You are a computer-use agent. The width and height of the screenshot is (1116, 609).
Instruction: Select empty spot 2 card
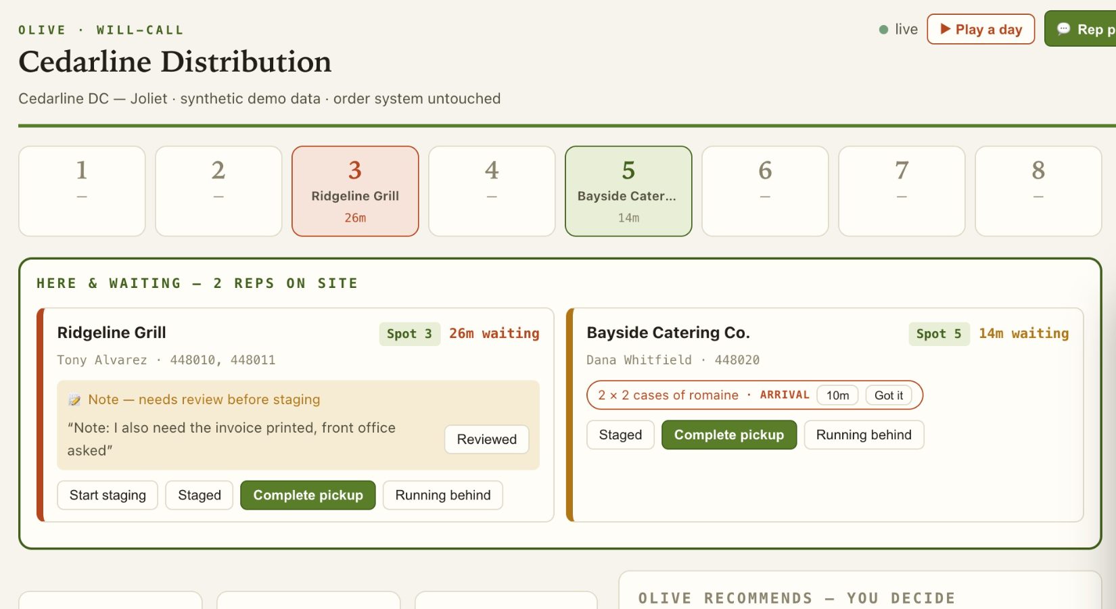coord(218,191)
